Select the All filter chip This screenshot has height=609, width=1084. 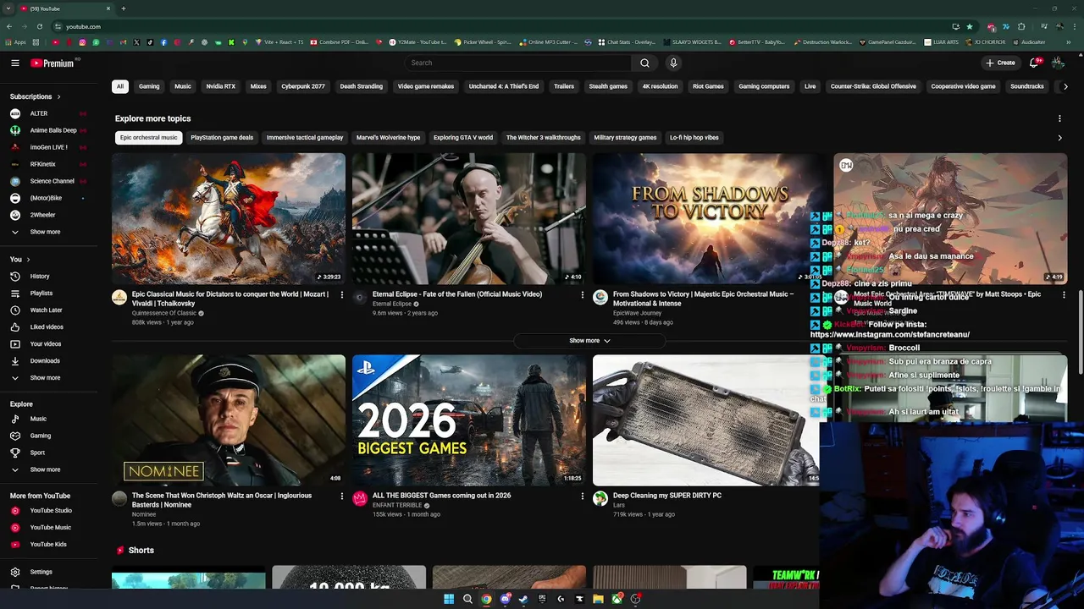[120, 86]
